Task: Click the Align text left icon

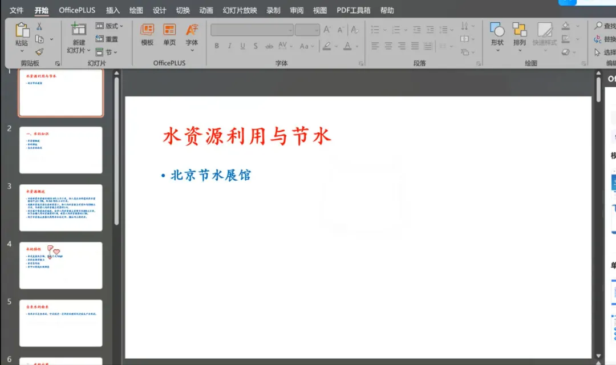Action: coord(375,46)
